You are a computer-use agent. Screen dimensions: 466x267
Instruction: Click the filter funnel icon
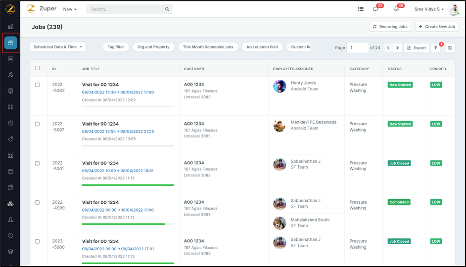(435, 48)
